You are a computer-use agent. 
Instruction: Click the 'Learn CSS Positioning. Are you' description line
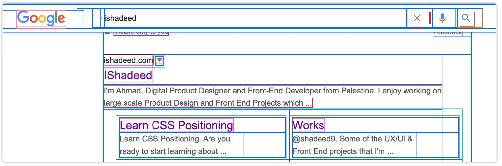pyautogui.click(x=175, y=139)
